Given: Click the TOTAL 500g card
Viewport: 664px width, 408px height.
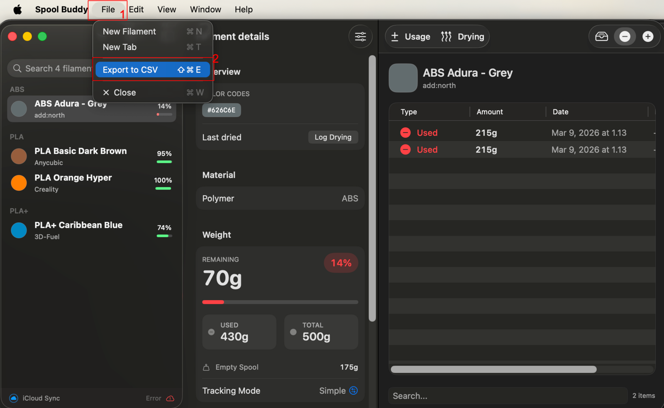Looking at the screenshot, I should [321, 332].
